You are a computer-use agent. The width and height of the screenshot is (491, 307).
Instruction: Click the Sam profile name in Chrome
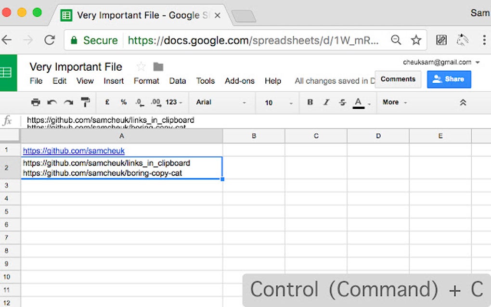[480, 13]
